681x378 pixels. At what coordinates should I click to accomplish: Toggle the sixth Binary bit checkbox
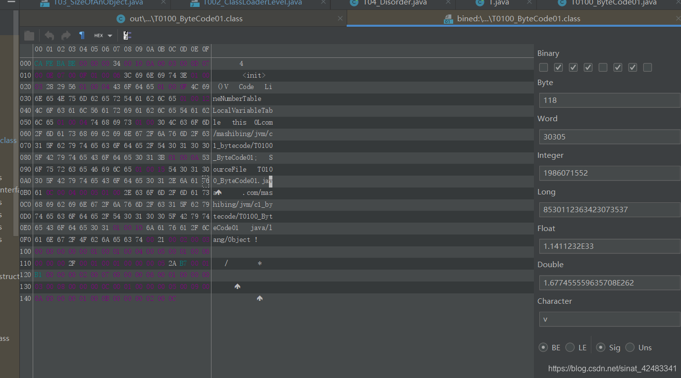click(618, 67)
